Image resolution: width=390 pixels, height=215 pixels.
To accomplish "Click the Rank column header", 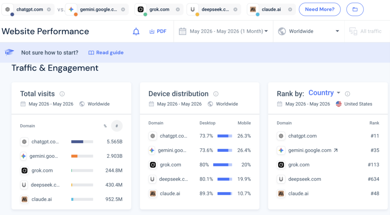I will pos(374,123).
